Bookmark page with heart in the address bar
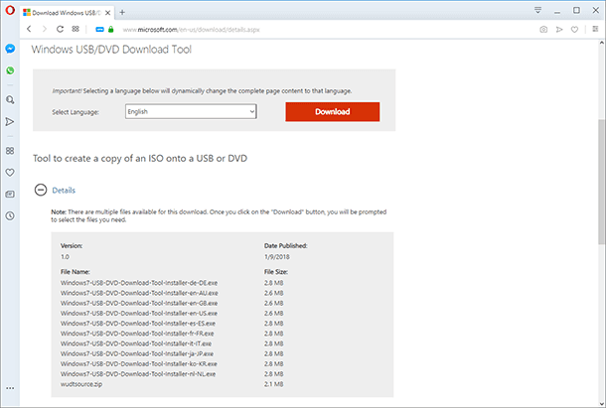Viewport: 606px width, 408px height. coord(574,30)
